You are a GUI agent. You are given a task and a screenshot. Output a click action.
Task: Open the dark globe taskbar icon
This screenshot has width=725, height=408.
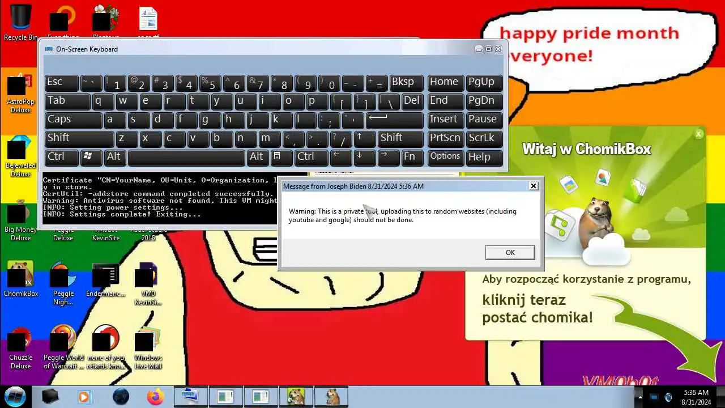(121, 397)
